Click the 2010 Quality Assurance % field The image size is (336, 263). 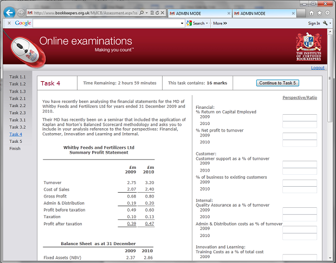(300, 218)
